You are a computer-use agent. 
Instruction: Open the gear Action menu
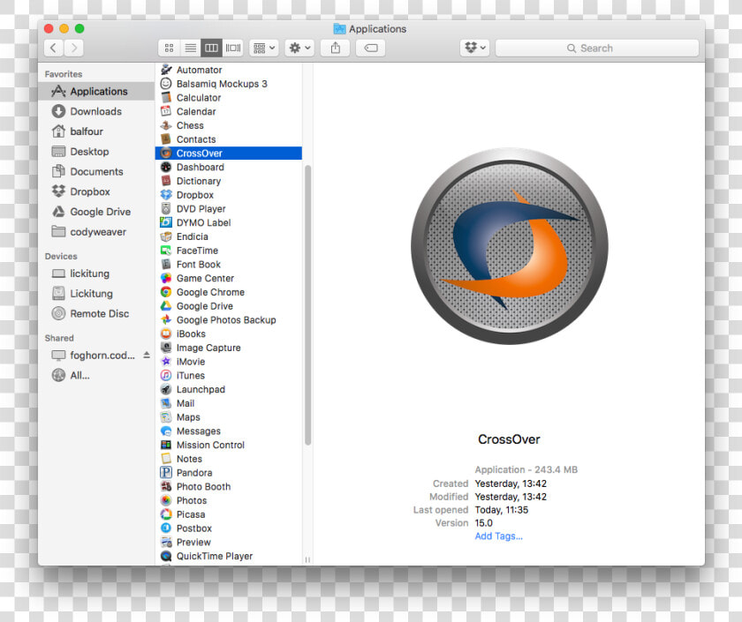tap(299, 48)
